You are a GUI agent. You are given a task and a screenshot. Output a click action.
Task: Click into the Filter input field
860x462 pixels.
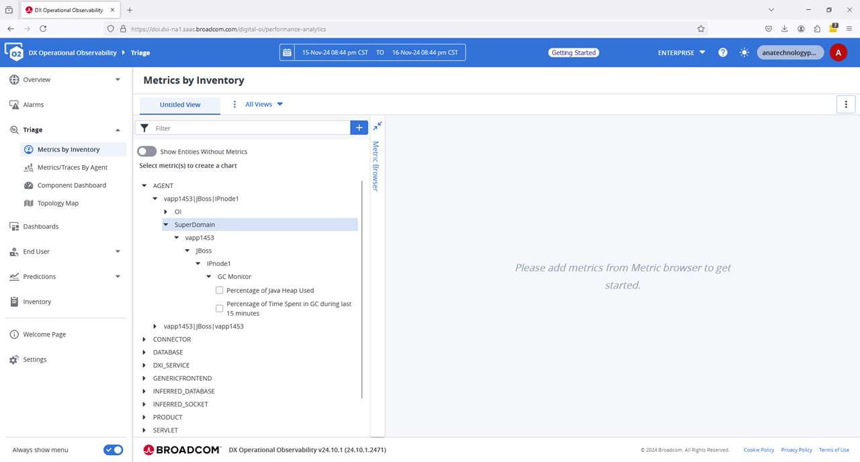click(x=249, y=128)
